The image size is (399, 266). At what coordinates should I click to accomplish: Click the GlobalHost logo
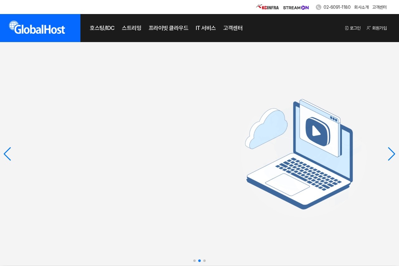37,28
